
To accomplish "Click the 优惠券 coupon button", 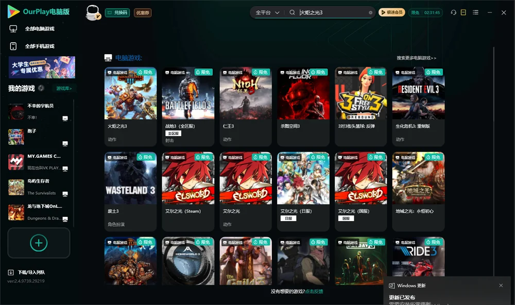I will [143, 13].
